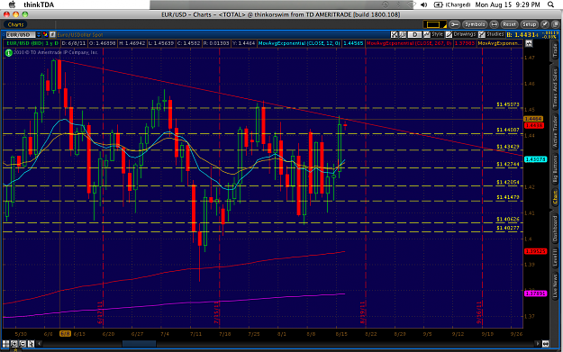Click the wrench tools button
The image size is (563, 352).
point(454,24)
